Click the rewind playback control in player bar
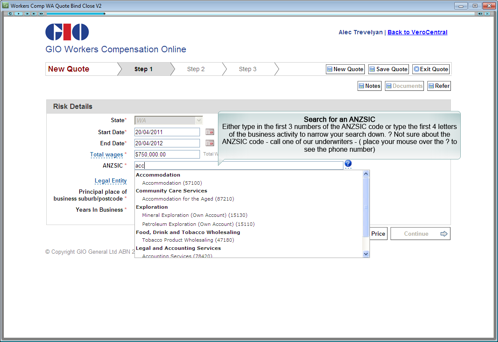The image size is (498, 342). click(x=10, y=14)
